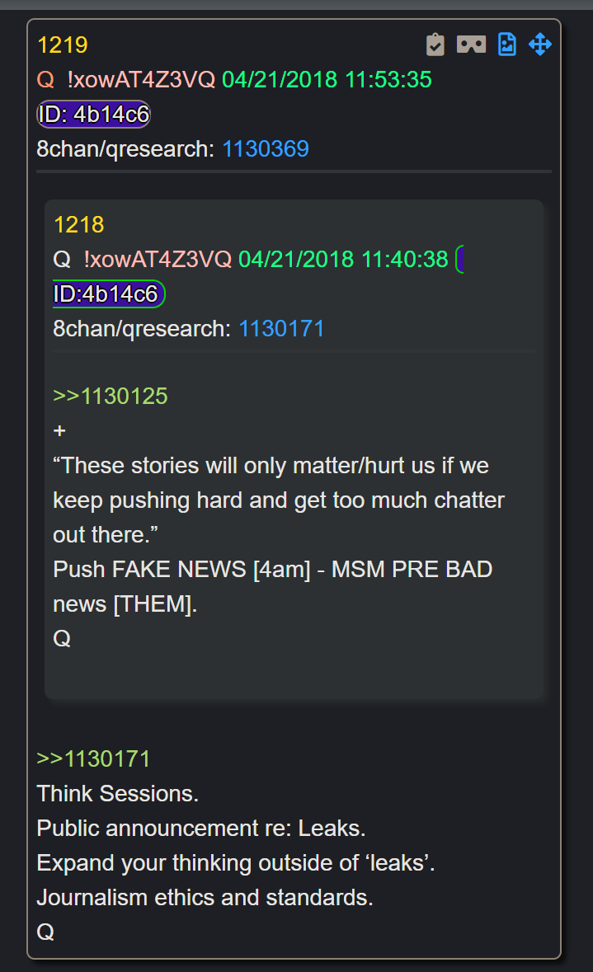Screen dimensions: 593x972
Task: Click timestamp 04/21/2018 11:53:35
Action: (x=327, y=80)
